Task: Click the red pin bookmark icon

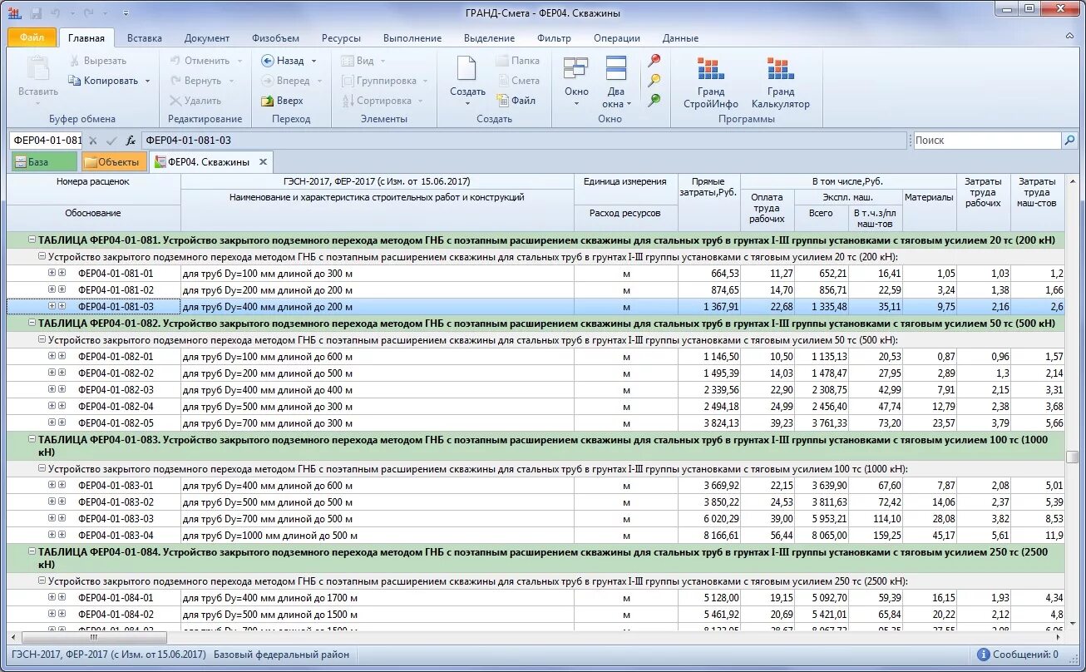Action: click(654, 61)
